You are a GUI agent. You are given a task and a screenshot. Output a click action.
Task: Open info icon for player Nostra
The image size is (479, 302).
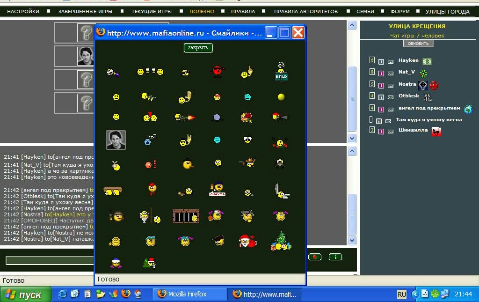[x=381, y=86]
